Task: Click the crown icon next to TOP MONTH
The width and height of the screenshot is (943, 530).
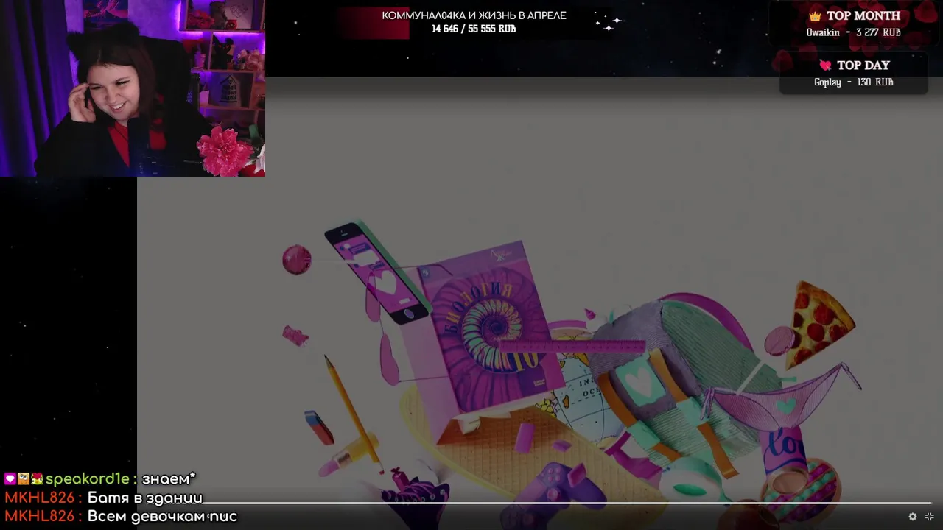Action: coord(815,16)
